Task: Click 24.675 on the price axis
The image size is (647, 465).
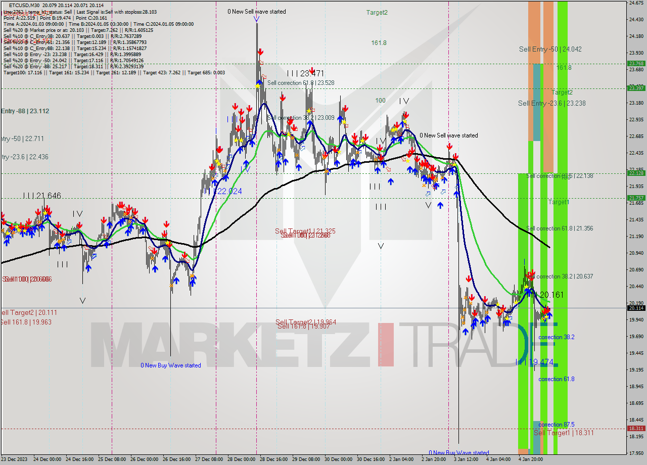Action: (x=636, y=3)
